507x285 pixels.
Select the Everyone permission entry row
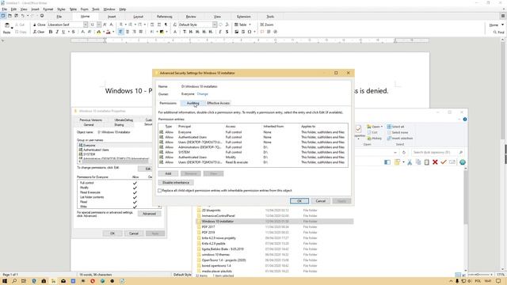point(253,132)
